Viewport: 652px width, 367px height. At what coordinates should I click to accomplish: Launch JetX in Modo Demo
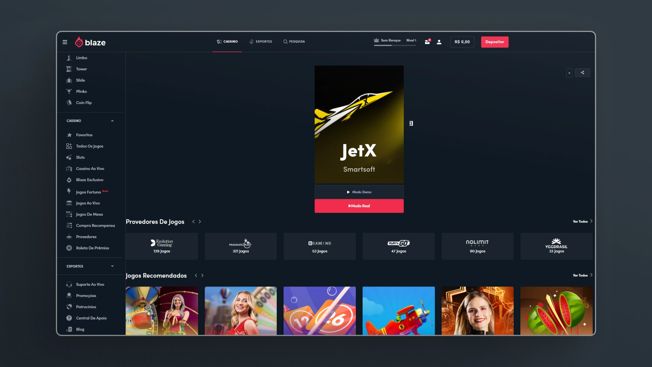click(359, 192)
